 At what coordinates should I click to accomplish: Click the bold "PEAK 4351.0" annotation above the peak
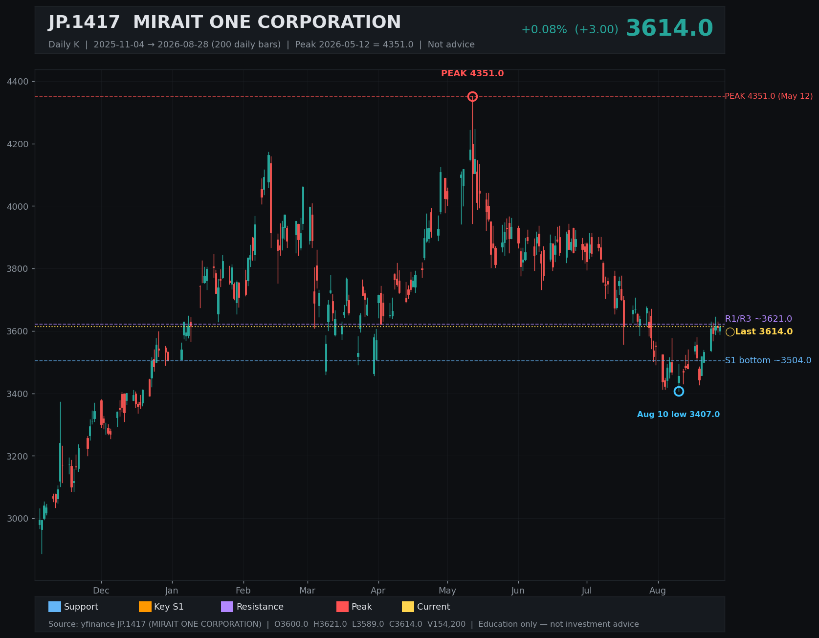coord(472,73)
